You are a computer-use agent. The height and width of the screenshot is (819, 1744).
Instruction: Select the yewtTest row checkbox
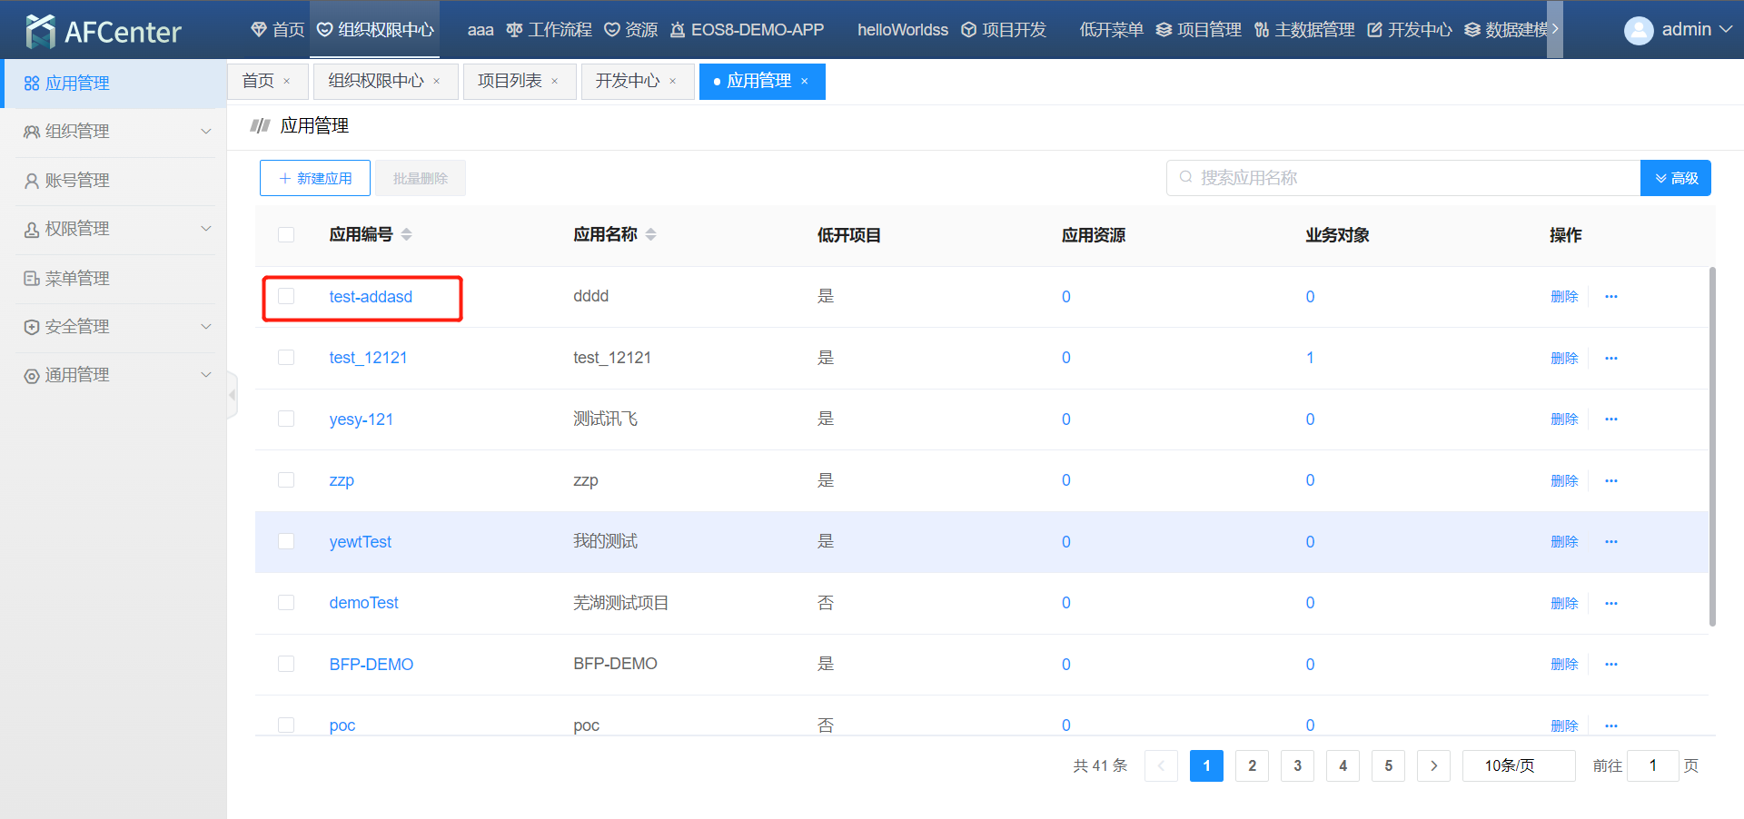(x=286, y=541)
